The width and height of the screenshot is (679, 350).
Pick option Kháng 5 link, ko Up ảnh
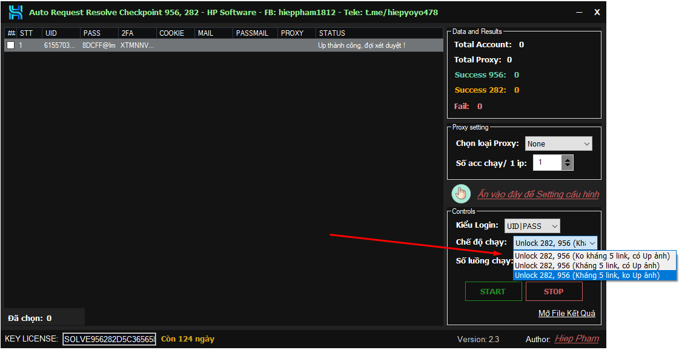tap(586, 276)
